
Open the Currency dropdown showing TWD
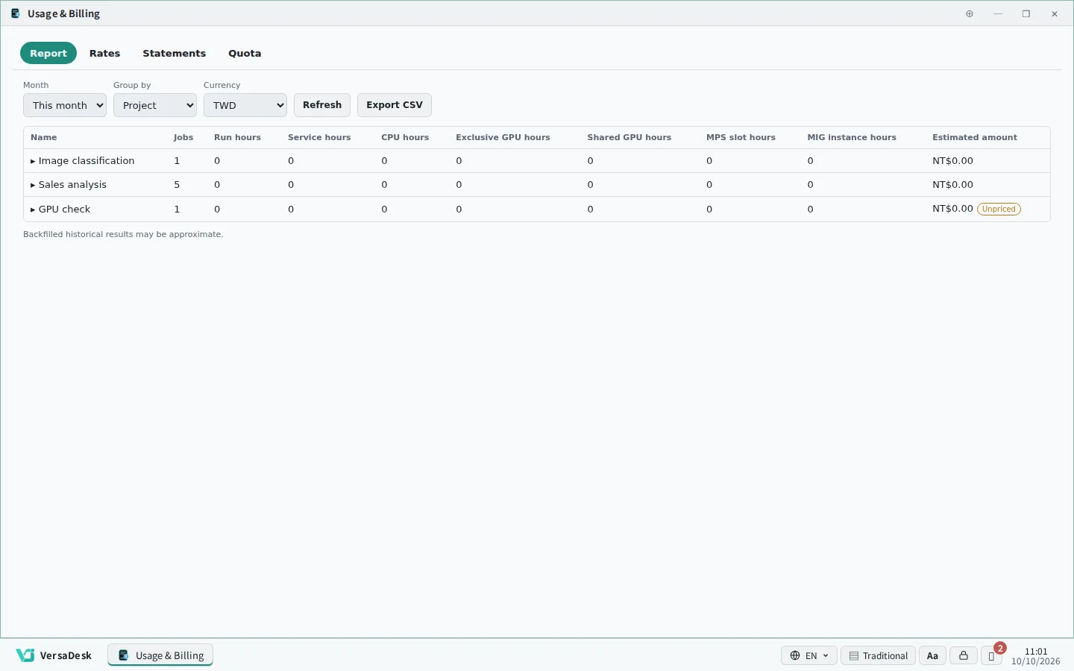coord(245,105)
